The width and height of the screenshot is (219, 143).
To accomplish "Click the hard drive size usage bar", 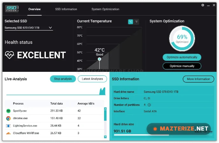I will 163,135.
